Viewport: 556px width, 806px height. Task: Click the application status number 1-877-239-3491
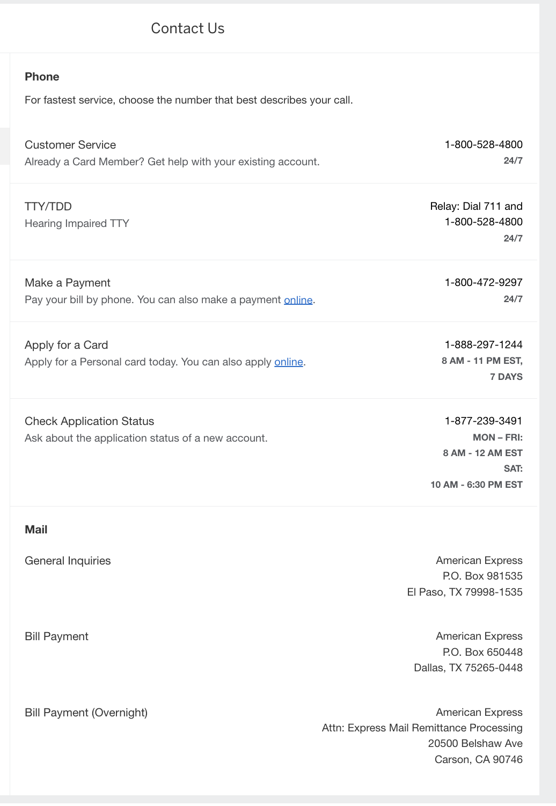[483, 421]
